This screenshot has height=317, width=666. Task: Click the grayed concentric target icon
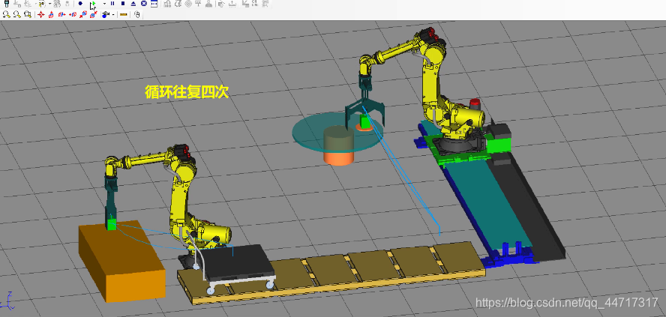[x=188, y=4]
